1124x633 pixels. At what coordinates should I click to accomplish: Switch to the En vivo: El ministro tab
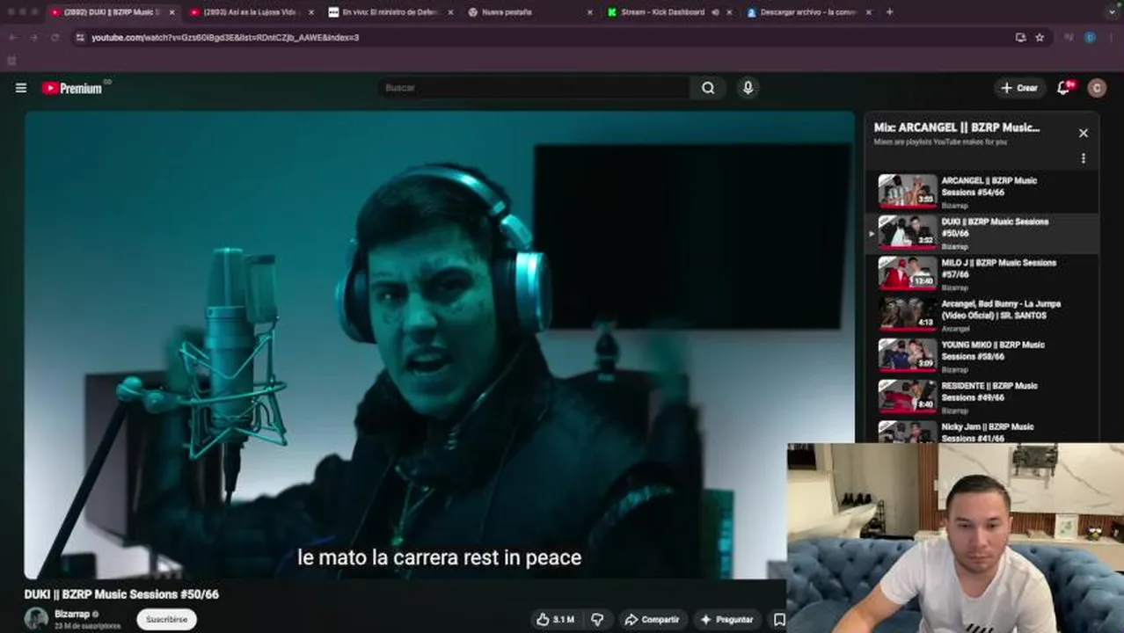pos(390,12)
